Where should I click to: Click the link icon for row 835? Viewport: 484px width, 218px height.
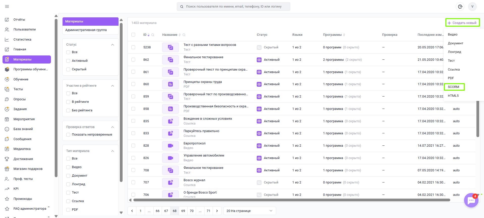pyautogui.click(x=170, y=121)
